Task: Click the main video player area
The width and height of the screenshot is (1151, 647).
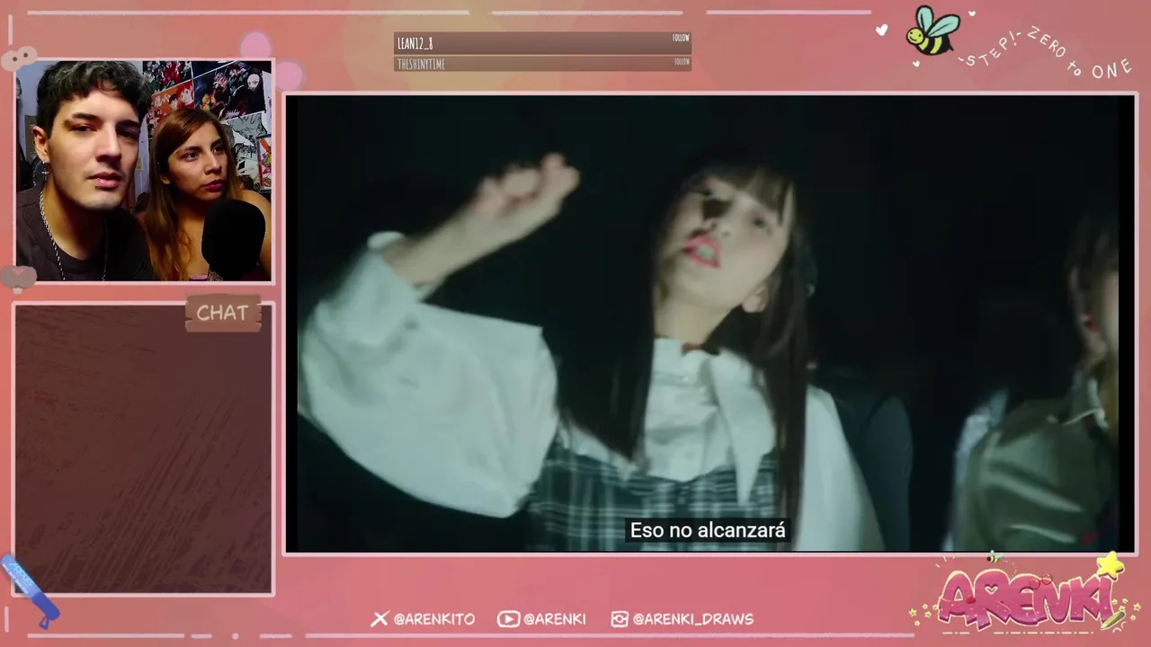Action: pos(709,323)
